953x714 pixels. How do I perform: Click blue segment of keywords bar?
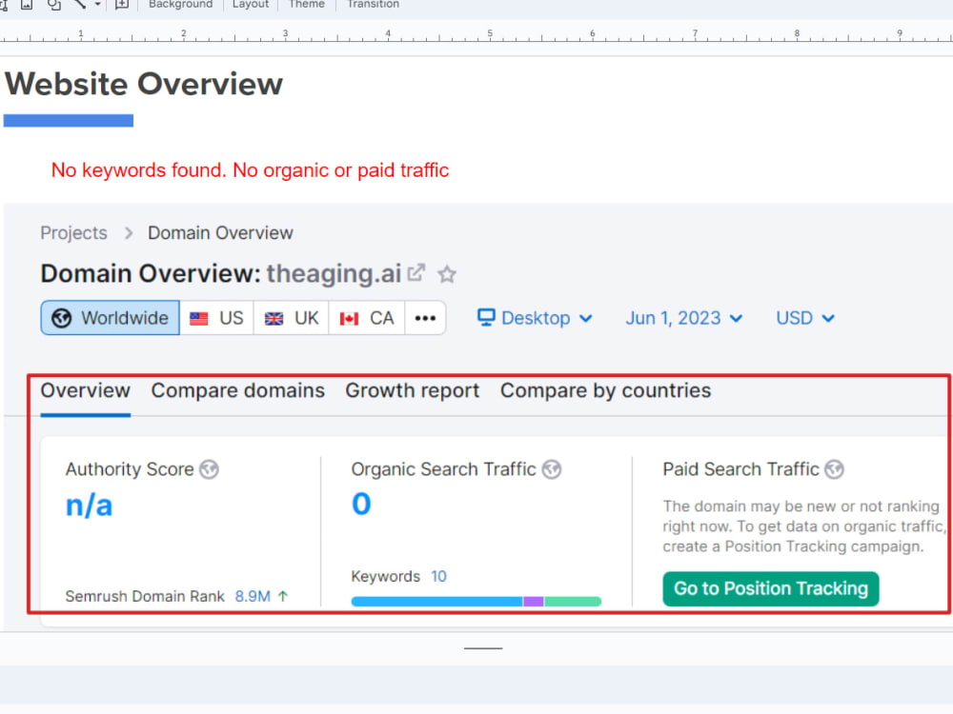tap(436, 601)
